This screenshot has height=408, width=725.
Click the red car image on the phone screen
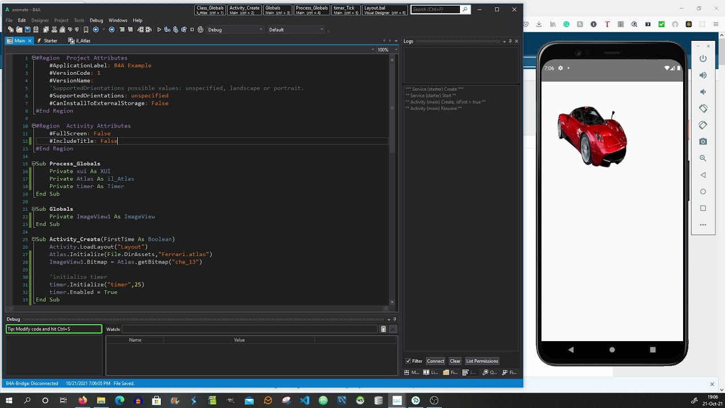(x=592, y=136)
